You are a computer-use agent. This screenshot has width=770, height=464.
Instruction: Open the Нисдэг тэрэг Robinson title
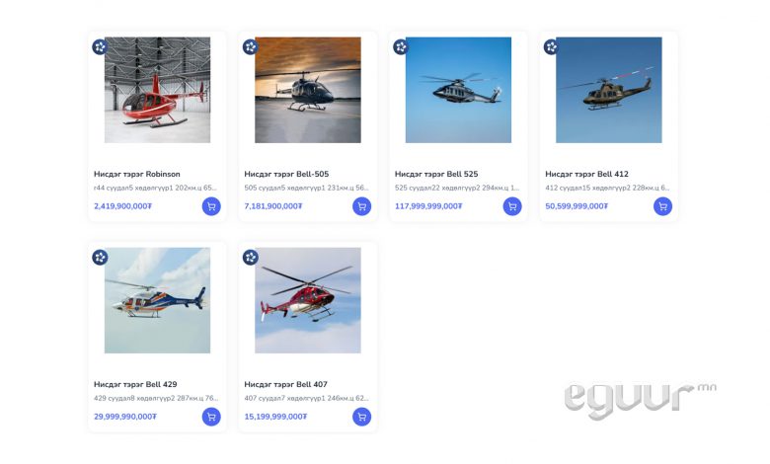[137, 174]
